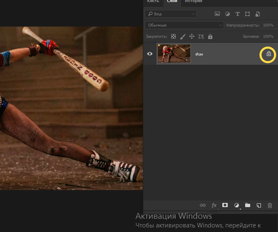Filter layers by adjustment layers icon

click(227, 14)
